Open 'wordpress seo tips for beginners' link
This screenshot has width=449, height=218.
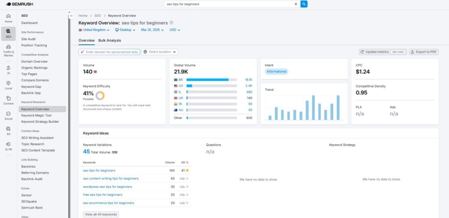(107, 187)
